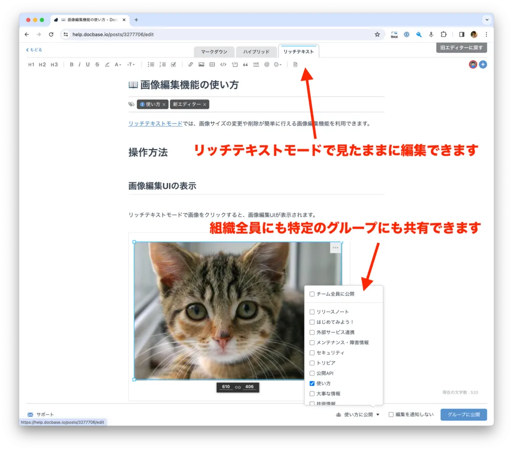This screenshot has width=513, height=451.
Task: Switch to the ハイブリッド tab
Action: [256, 52]
